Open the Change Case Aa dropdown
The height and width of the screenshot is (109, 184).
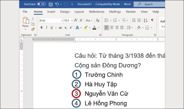click(89, 21)
